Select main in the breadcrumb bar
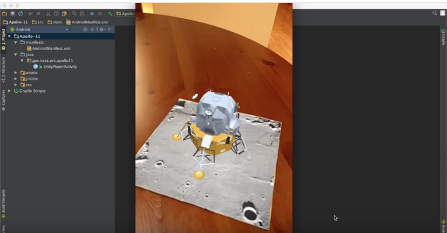The height and width of the screenshot is (233, 447). tap(54, 22)
